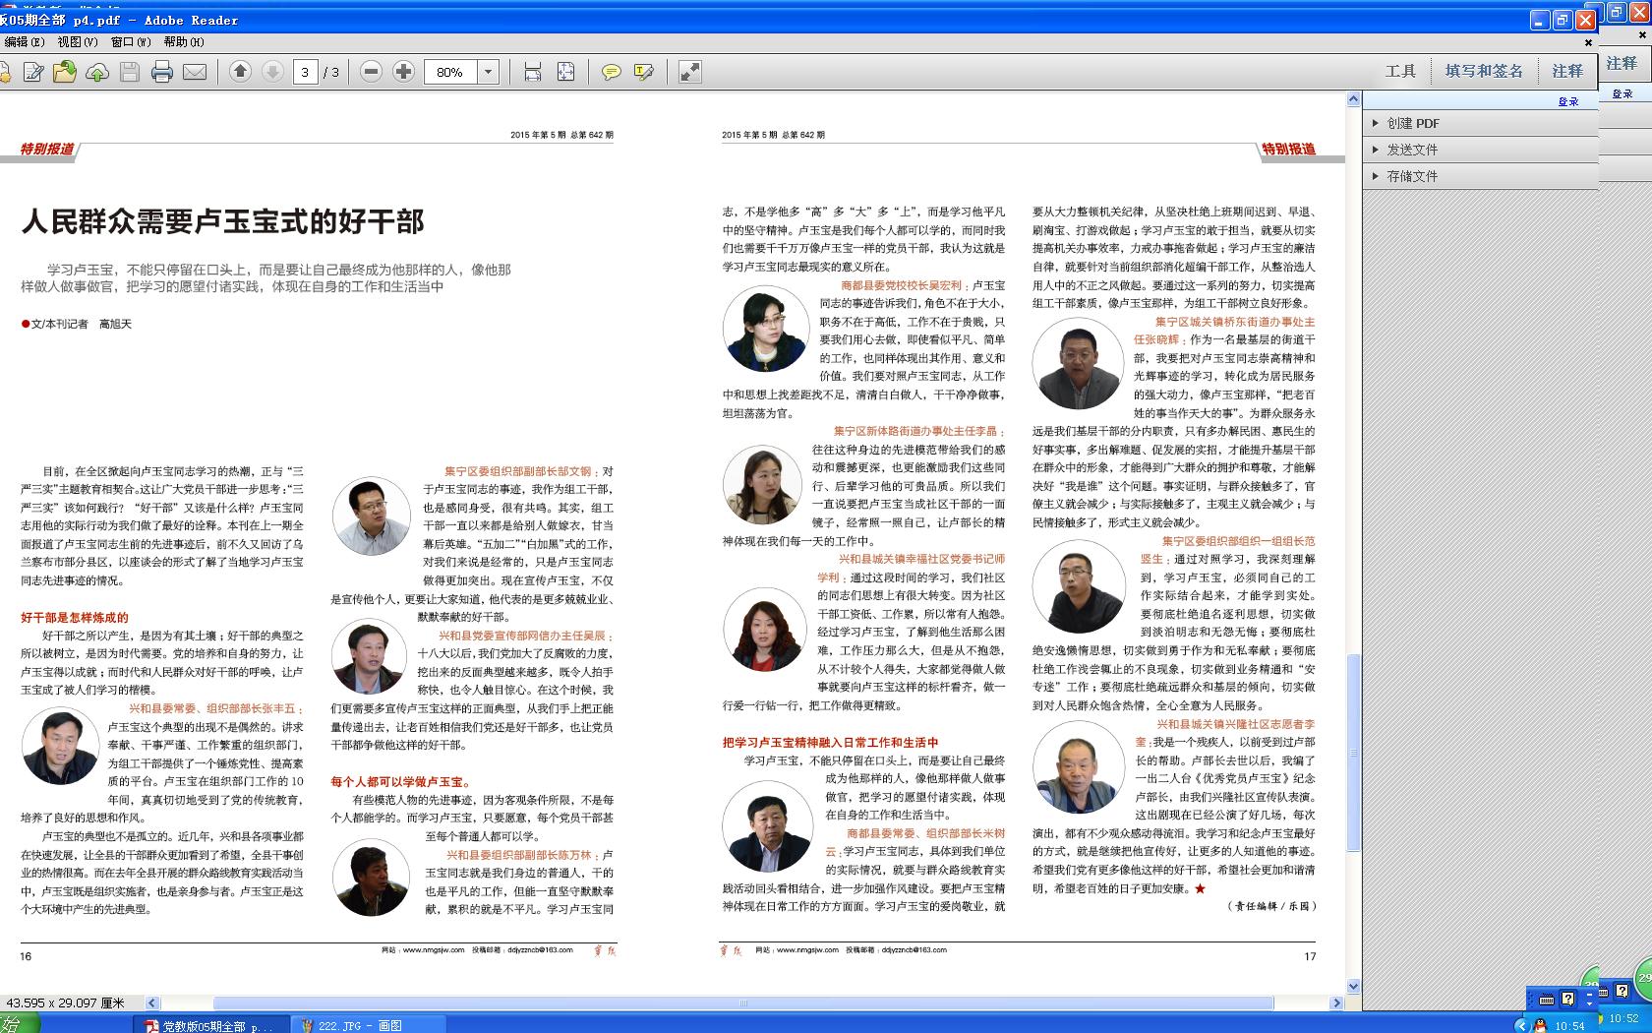This screenshot has height=1033, width=1652.
Task: Open the 帮助 menu
Action: [x=184, y=42]
